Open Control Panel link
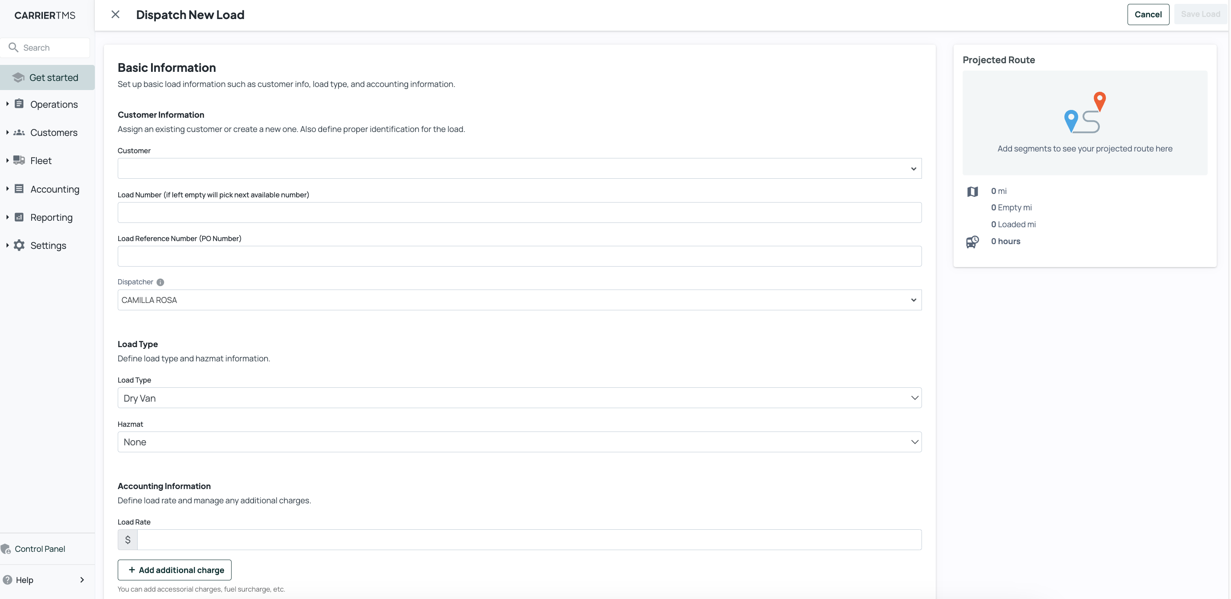 40,549
